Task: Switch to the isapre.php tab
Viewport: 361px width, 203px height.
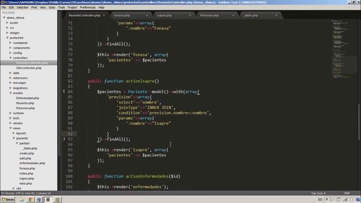Action: coord(164,15)
